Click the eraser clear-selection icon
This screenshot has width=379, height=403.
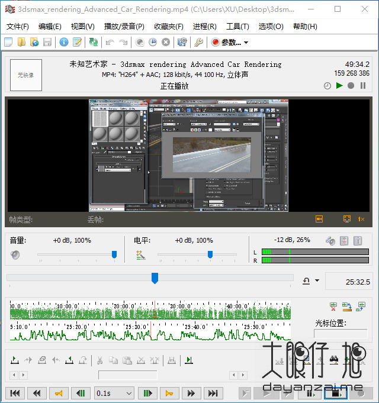tap(42, 360)
